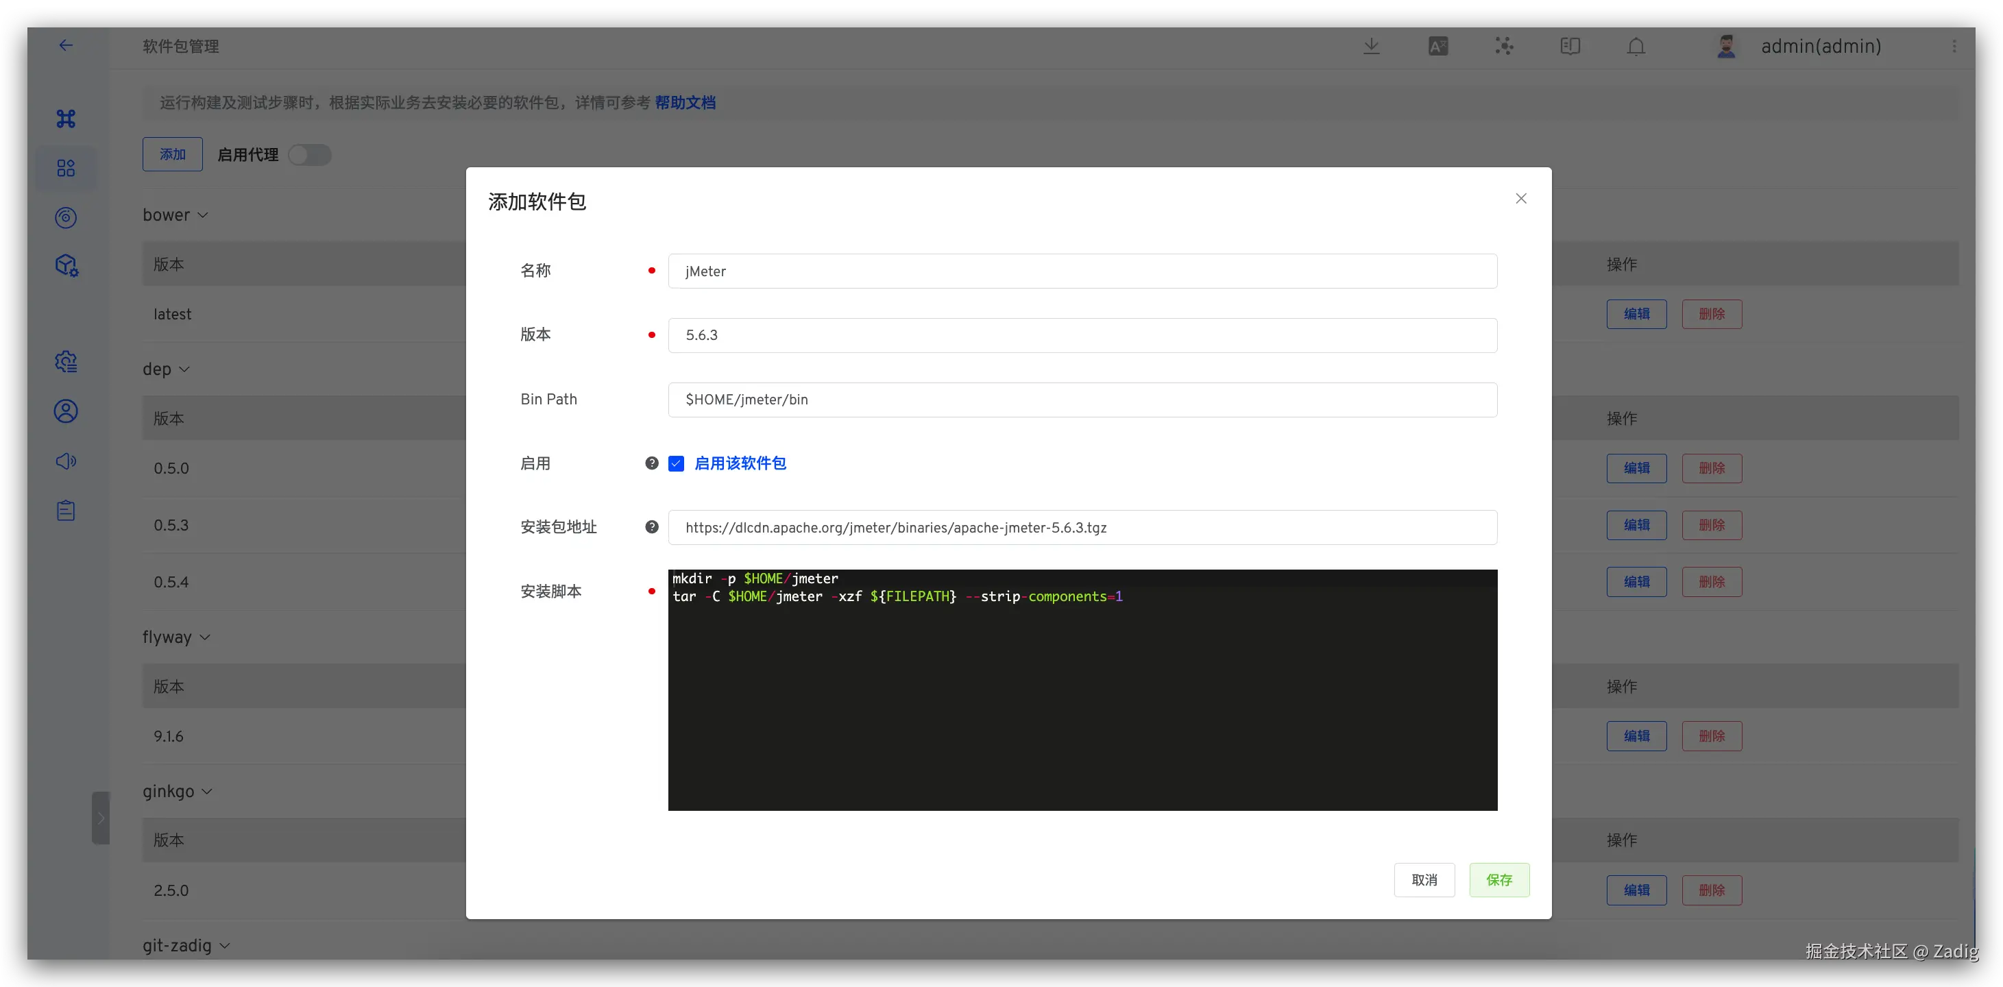Viewport: 2003px width, 987px height.
Task: Open the user account sidebar icon
Action: (x=66, y=411)
